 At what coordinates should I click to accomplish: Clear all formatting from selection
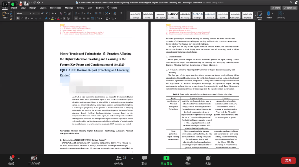tap(61, 13)
